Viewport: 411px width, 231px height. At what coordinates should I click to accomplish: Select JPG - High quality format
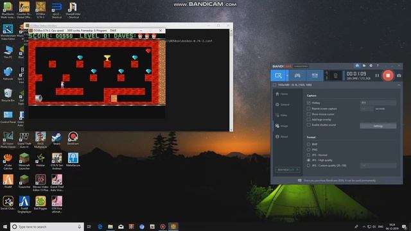click(308, 160)
